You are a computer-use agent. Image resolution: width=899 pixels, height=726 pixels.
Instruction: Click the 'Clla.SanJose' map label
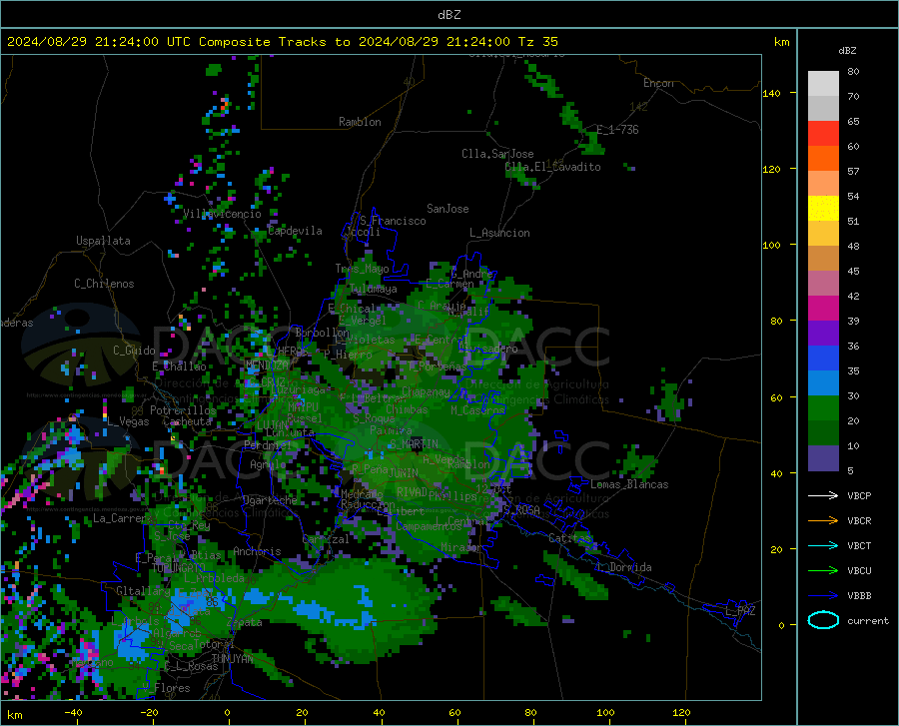click(497, 154)
